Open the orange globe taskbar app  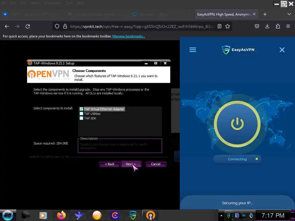tap(97, 215)
